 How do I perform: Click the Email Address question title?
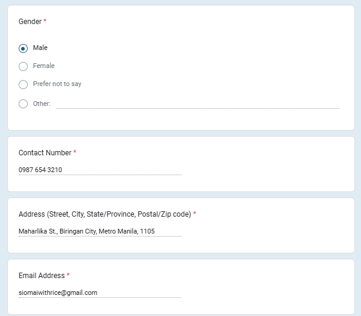point(42,276)
